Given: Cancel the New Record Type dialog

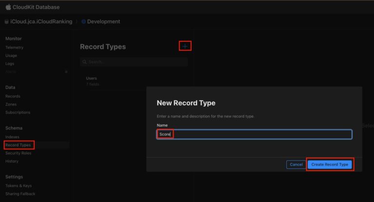Looking at the screenshot, I should [296, 165].
